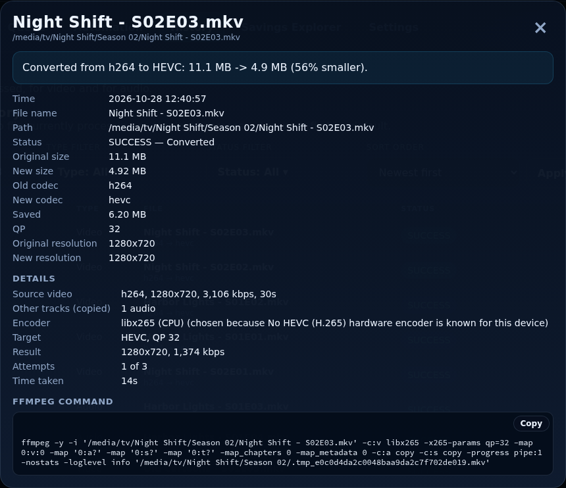Select the original size value 11.1 MB

(x=128, y=157)
